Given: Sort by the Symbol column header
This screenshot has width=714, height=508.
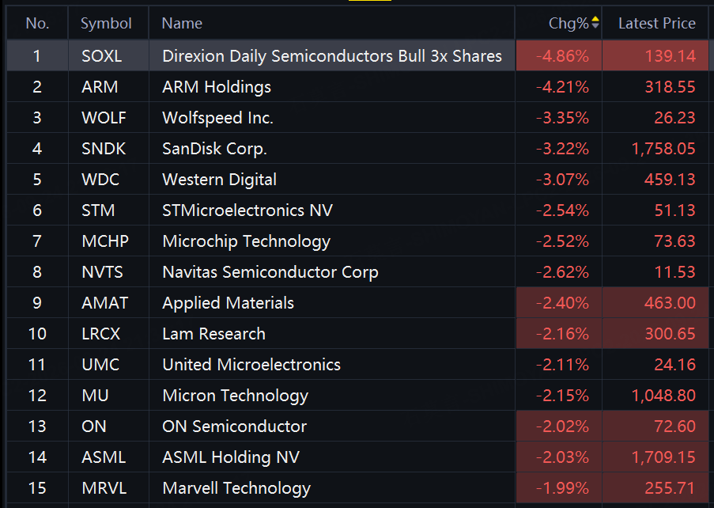Looking at the screenshot, I should point(106,23).
